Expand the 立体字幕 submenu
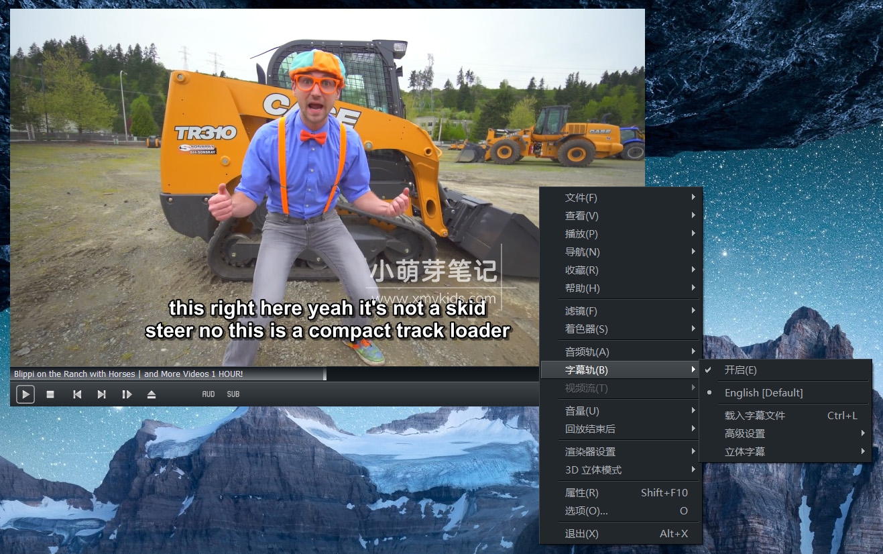 coord(744,451)
